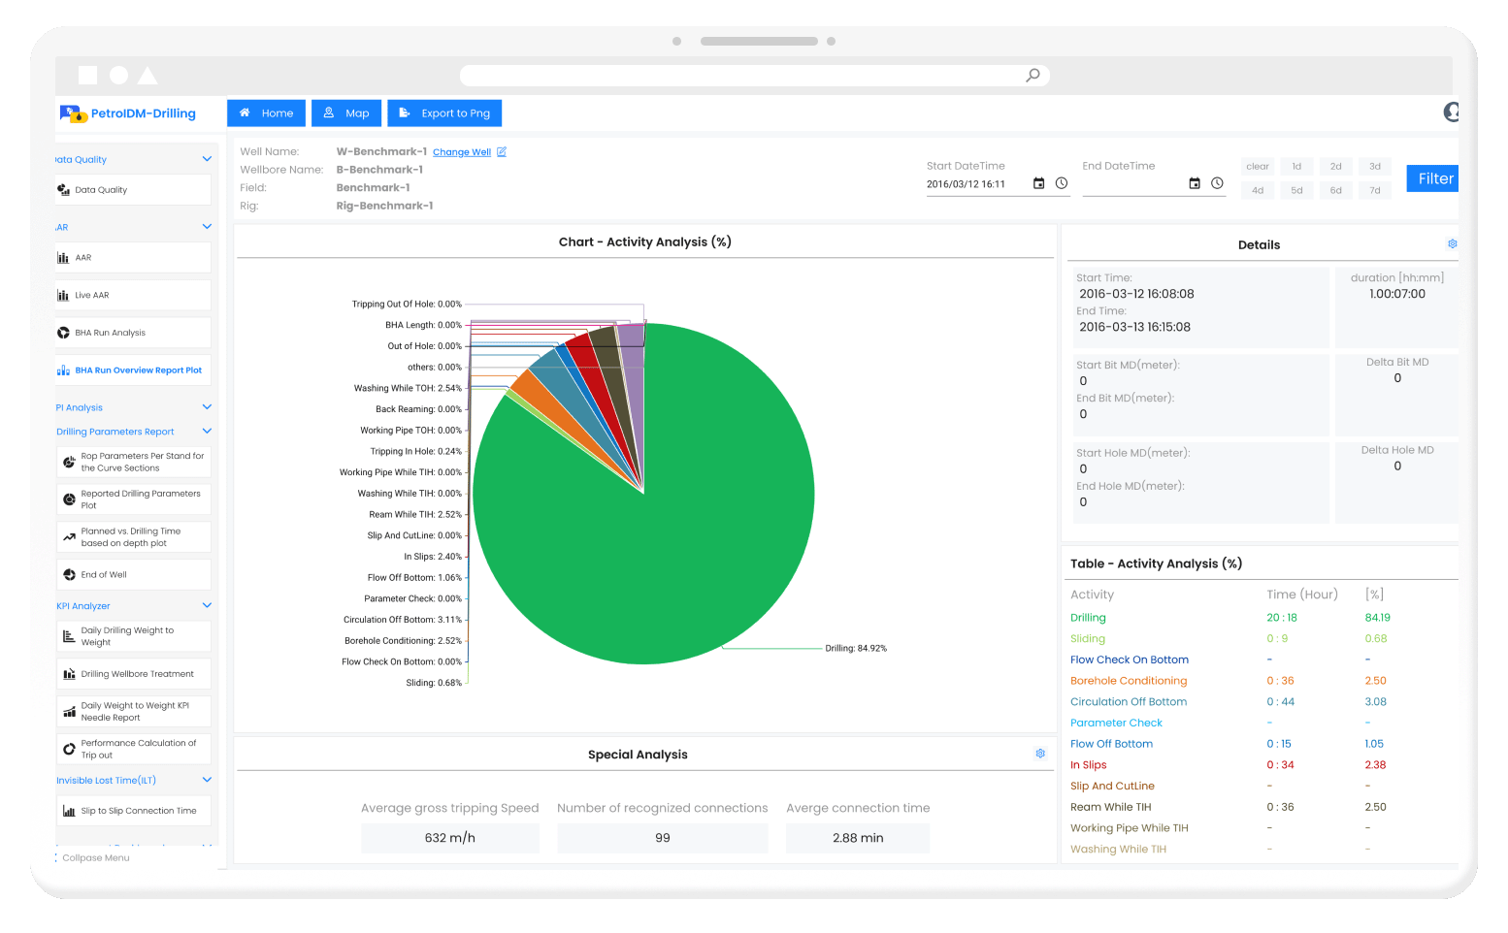This screenshot has height=933, width=1508.
Task: Open clock icon for End DateTime
Action: tap(1217, 183)
